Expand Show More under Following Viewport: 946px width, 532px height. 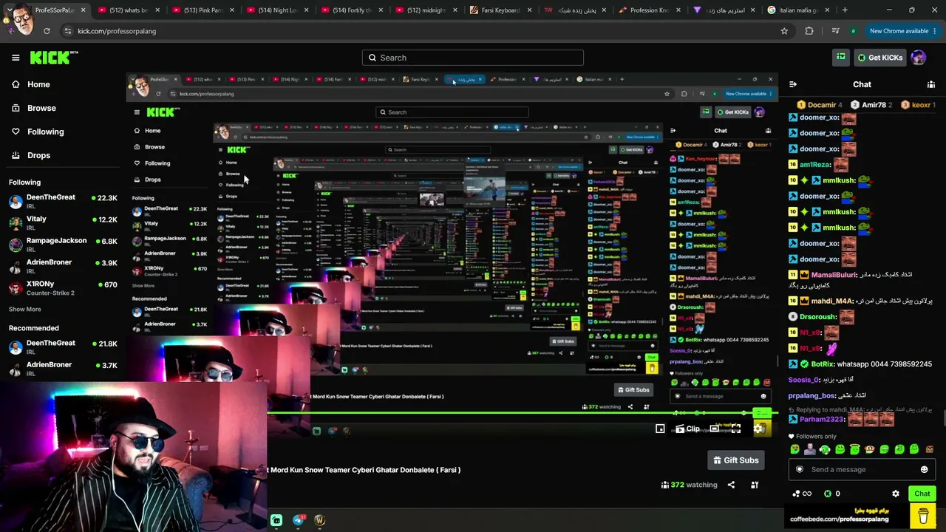click(25, 309)
